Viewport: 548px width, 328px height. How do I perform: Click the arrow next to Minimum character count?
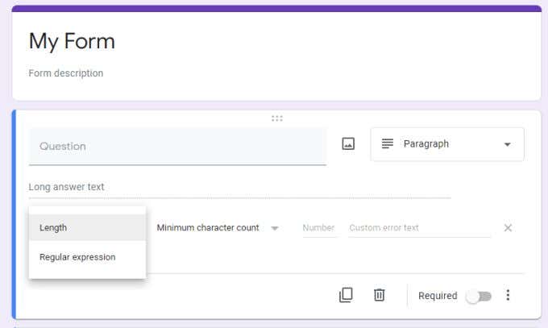275,228
